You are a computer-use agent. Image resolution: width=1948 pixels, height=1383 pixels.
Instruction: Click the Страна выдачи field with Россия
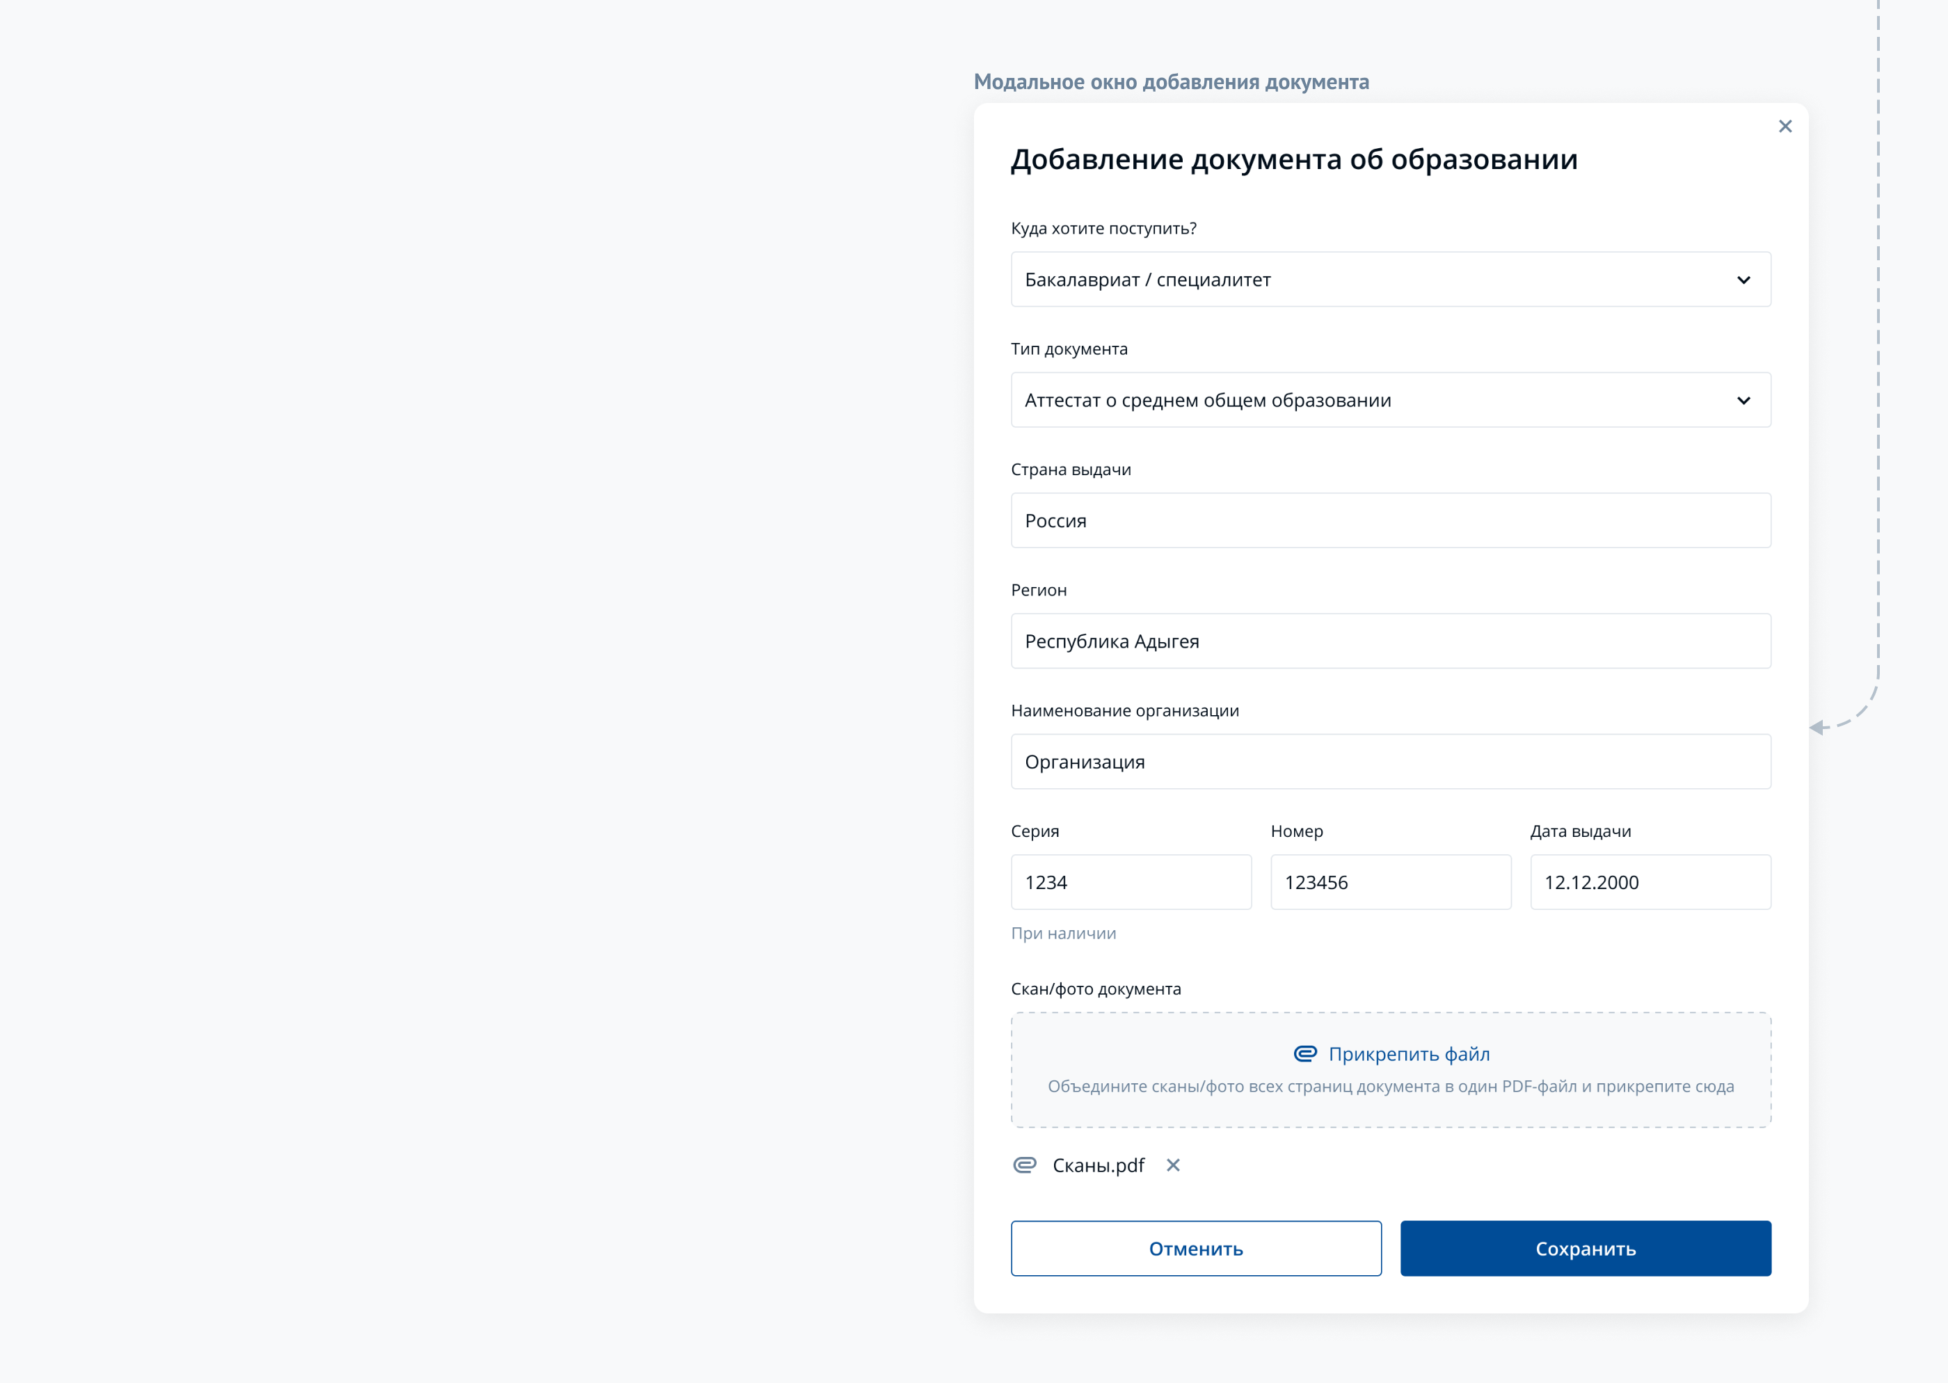click(x=1390, y=520)
